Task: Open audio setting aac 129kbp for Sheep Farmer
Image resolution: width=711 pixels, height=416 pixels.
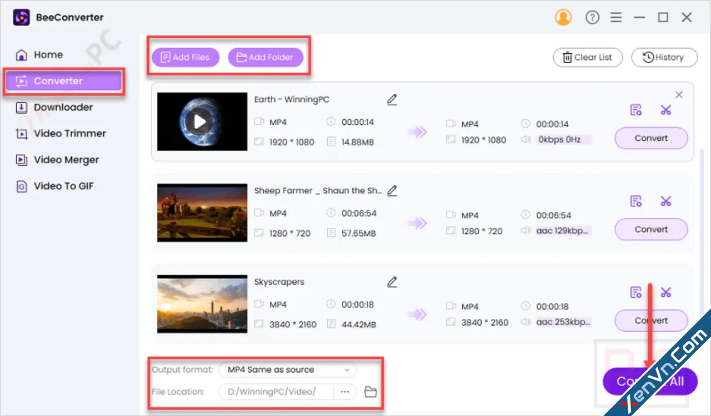Action: 563,231
